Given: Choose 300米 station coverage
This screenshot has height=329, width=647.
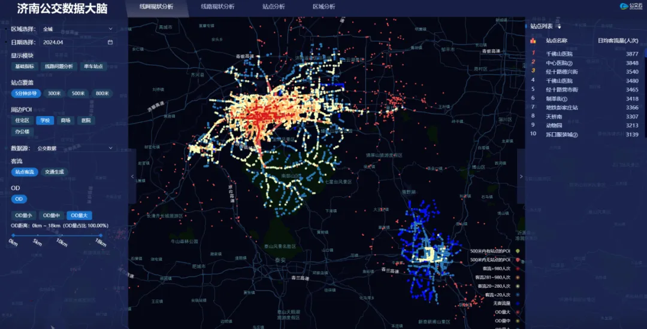Looking at the screenshot, I should click(x=54, y=93).
